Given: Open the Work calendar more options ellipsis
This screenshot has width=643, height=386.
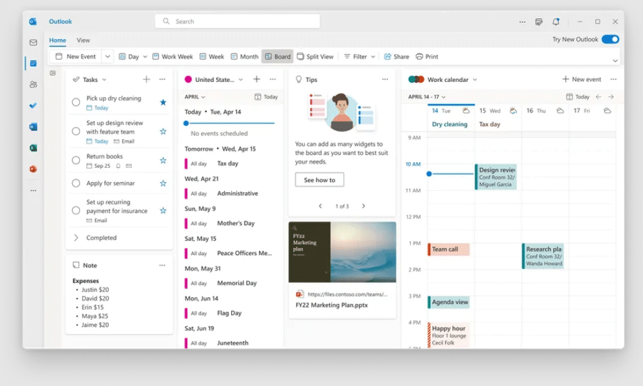Looking at the screenshot, I should tap(614, 79).
